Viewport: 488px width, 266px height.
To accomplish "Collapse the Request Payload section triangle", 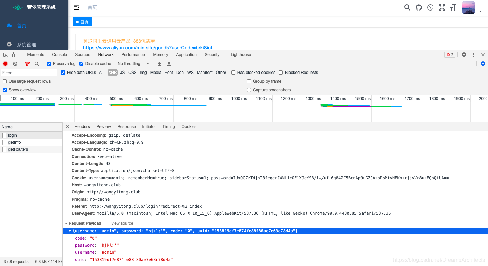I will click(66, 224).
